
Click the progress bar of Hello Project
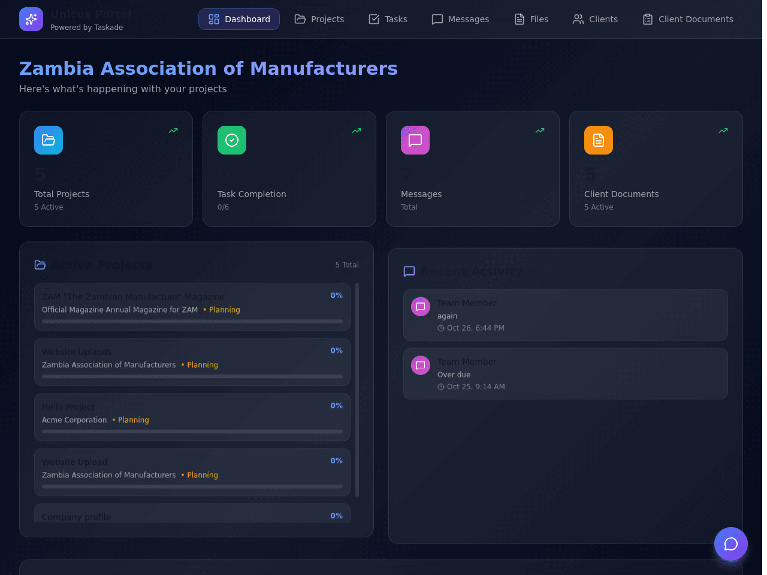(192, 431)
